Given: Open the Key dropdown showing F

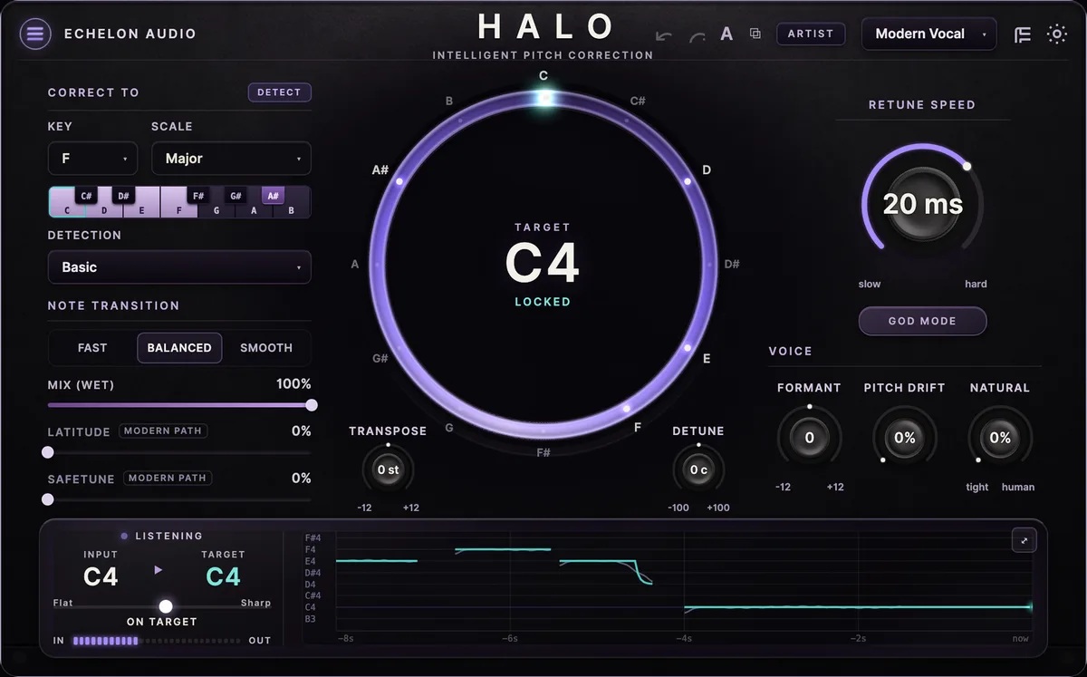Looking at the screenshot, I should click(x=92, y=159).
